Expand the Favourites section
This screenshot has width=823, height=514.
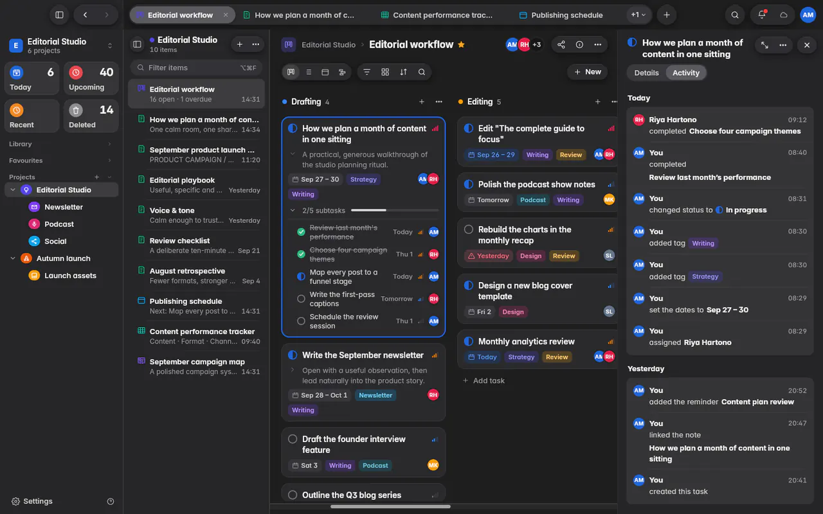pyautogui.click(x=61, y=161)
